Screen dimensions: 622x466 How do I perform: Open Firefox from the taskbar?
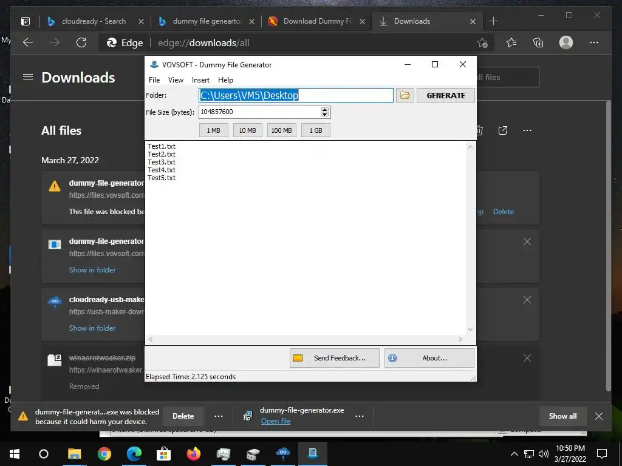pyautogui.click(x=194, y=454)
